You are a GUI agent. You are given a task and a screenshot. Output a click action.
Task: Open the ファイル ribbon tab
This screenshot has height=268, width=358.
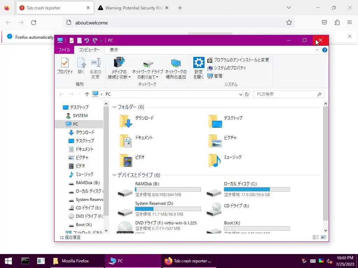(64, 50)
